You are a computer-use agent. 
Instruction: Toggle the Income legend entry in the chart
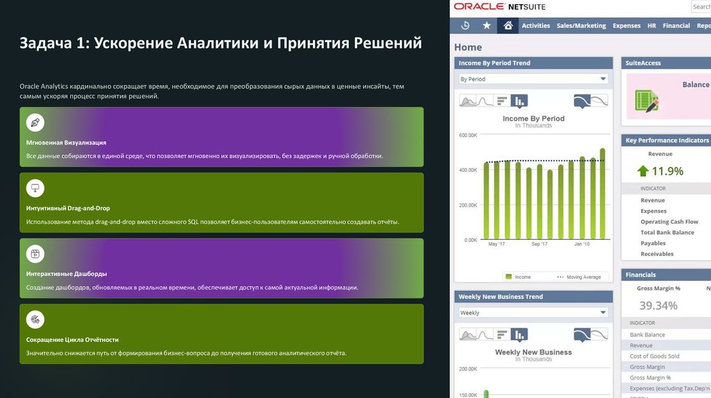point(518,277)
